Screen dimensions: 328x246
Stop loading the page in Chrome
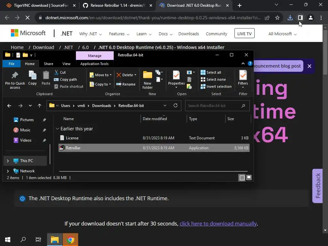(x=28, y=18)
